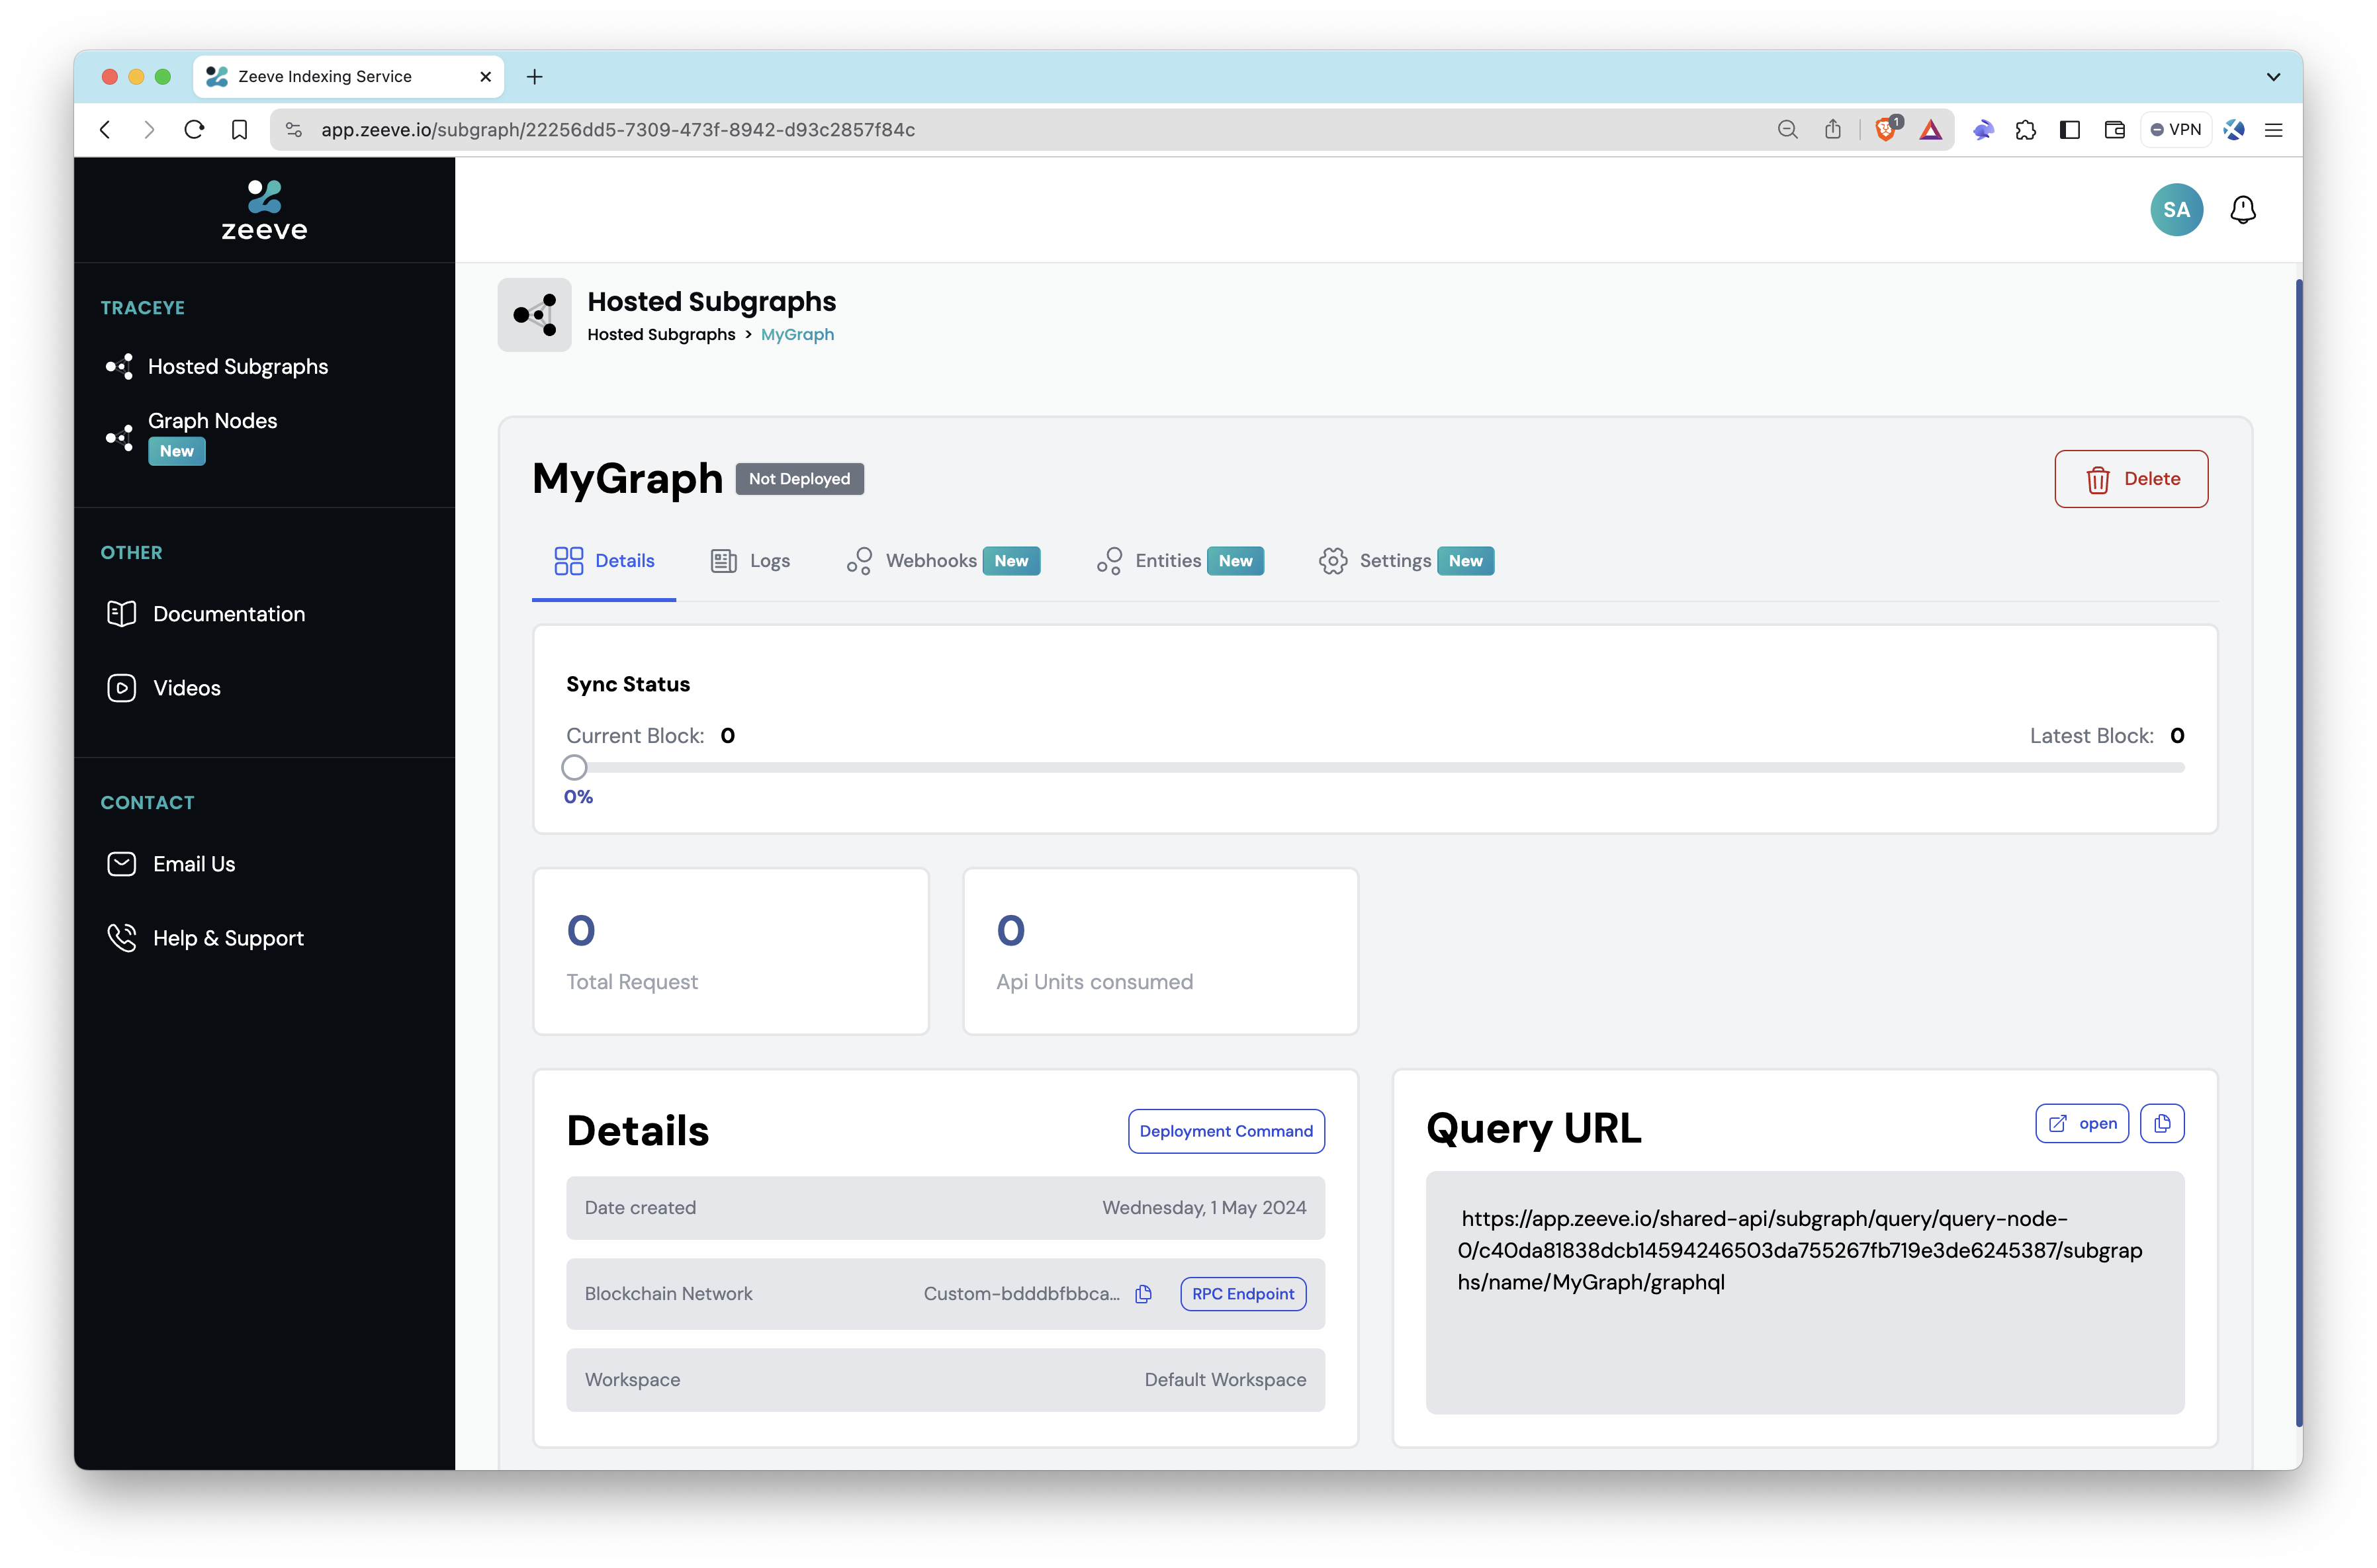Toggle the browser sidebar panel icon
Screen dimensions: 2377x1568
[2070, 129]
